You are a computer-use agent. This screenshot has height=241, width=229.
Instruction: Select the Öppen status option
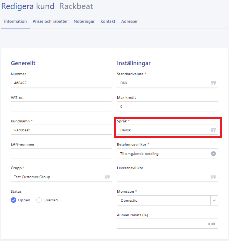point(14,200)
